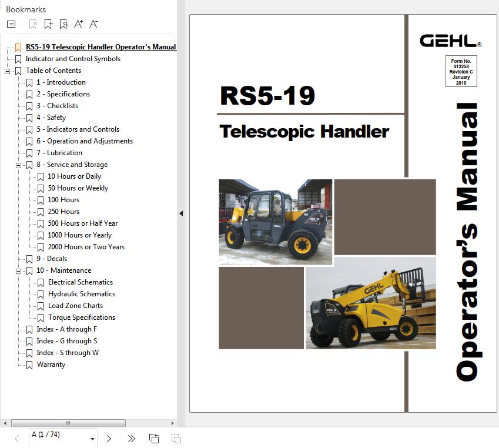Viewport: 499px width, 448px height.
Task: Collapse the 10 - Maintenance node
Action: [18, 271]
